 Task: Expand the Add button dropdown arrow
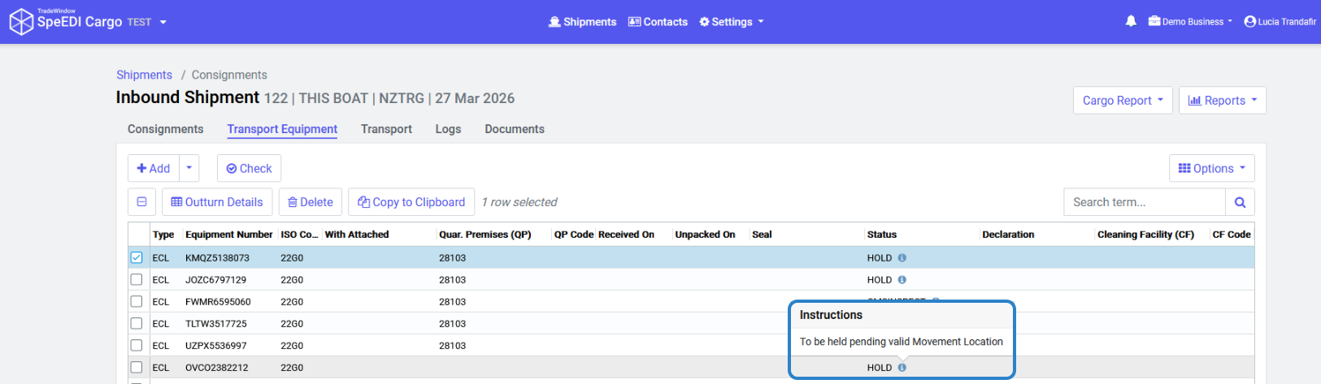[189, 168]
